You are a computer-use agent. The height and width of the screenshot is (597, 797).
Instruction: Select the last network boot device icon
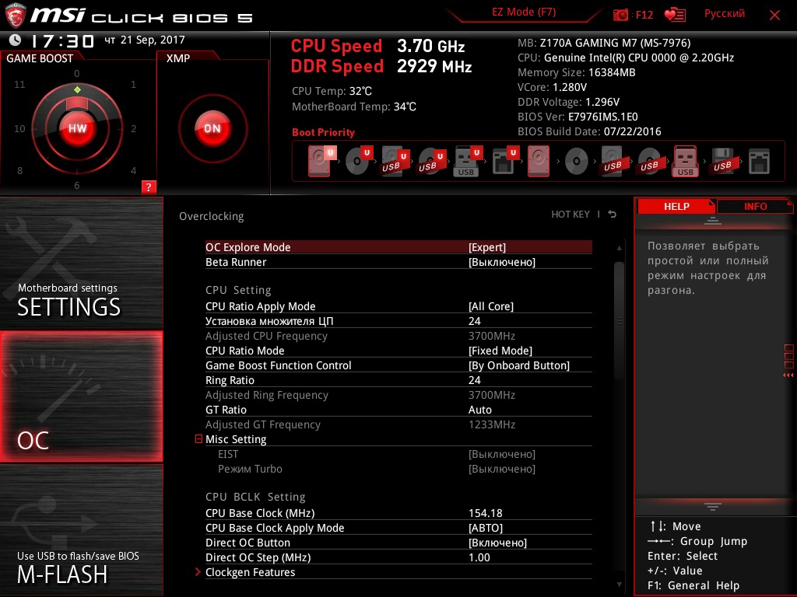[x=759, y=162]
